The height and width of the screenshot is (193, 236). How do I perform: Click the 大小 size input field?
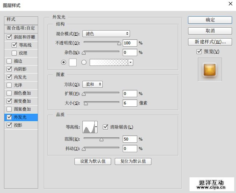click(x=130, y=103)
